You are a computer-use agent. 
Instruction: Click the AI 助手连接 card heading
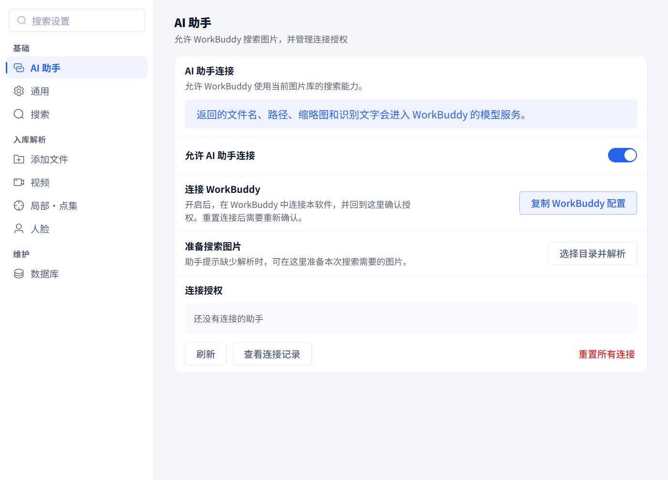click(x=210, y=71)
